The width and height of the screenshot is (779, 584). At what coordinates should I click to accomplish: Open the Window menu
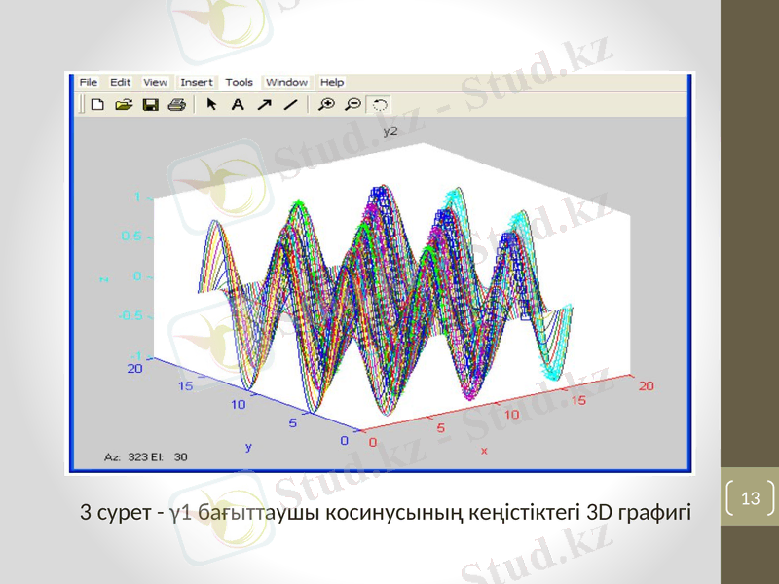(287, 83)
